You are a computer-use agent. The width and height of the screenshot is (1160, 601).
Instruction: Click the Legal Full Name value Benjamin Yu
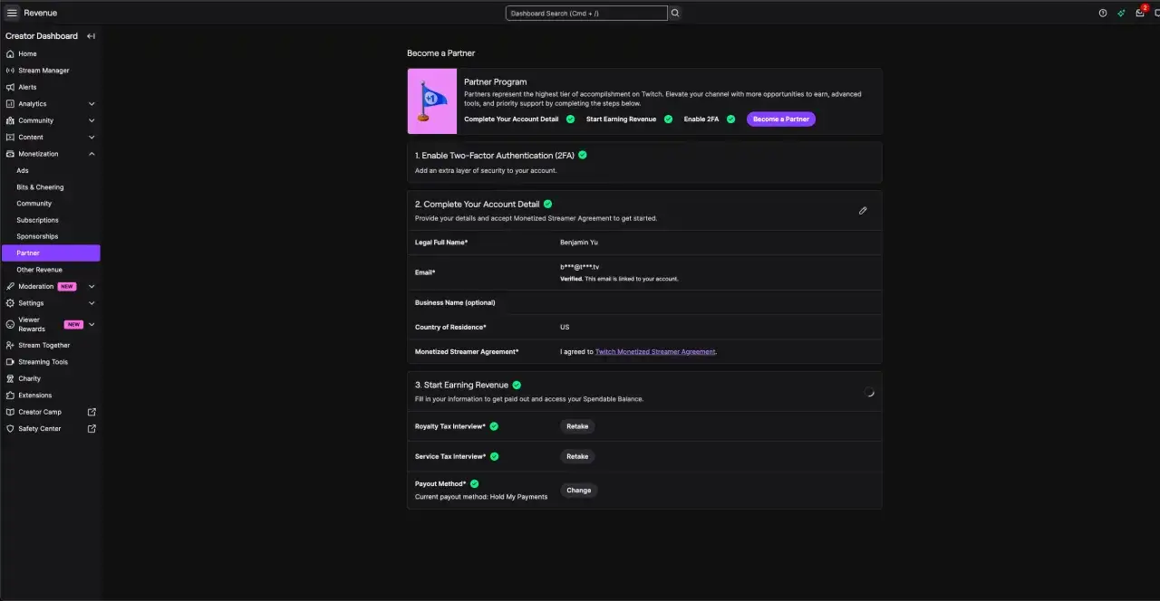click(x=579, y=243)
